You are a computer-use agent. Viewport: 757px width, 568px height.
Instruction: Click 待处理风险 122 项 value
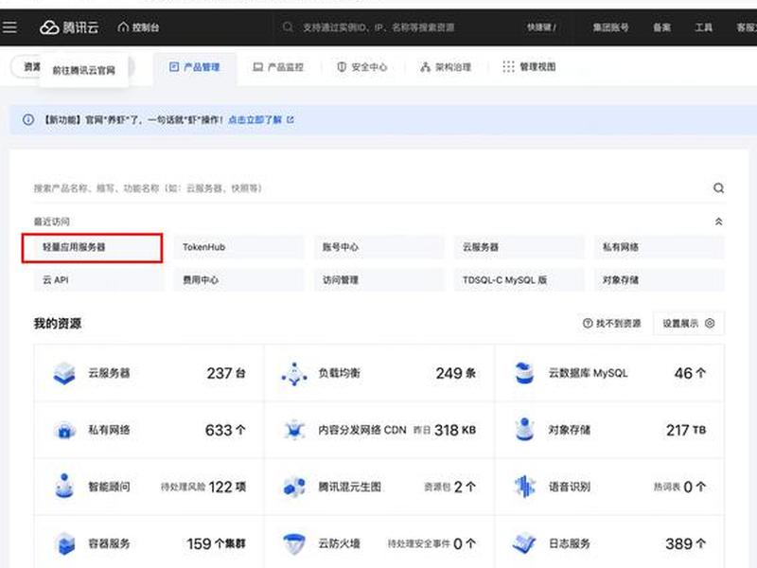click(x=203, y=487)
